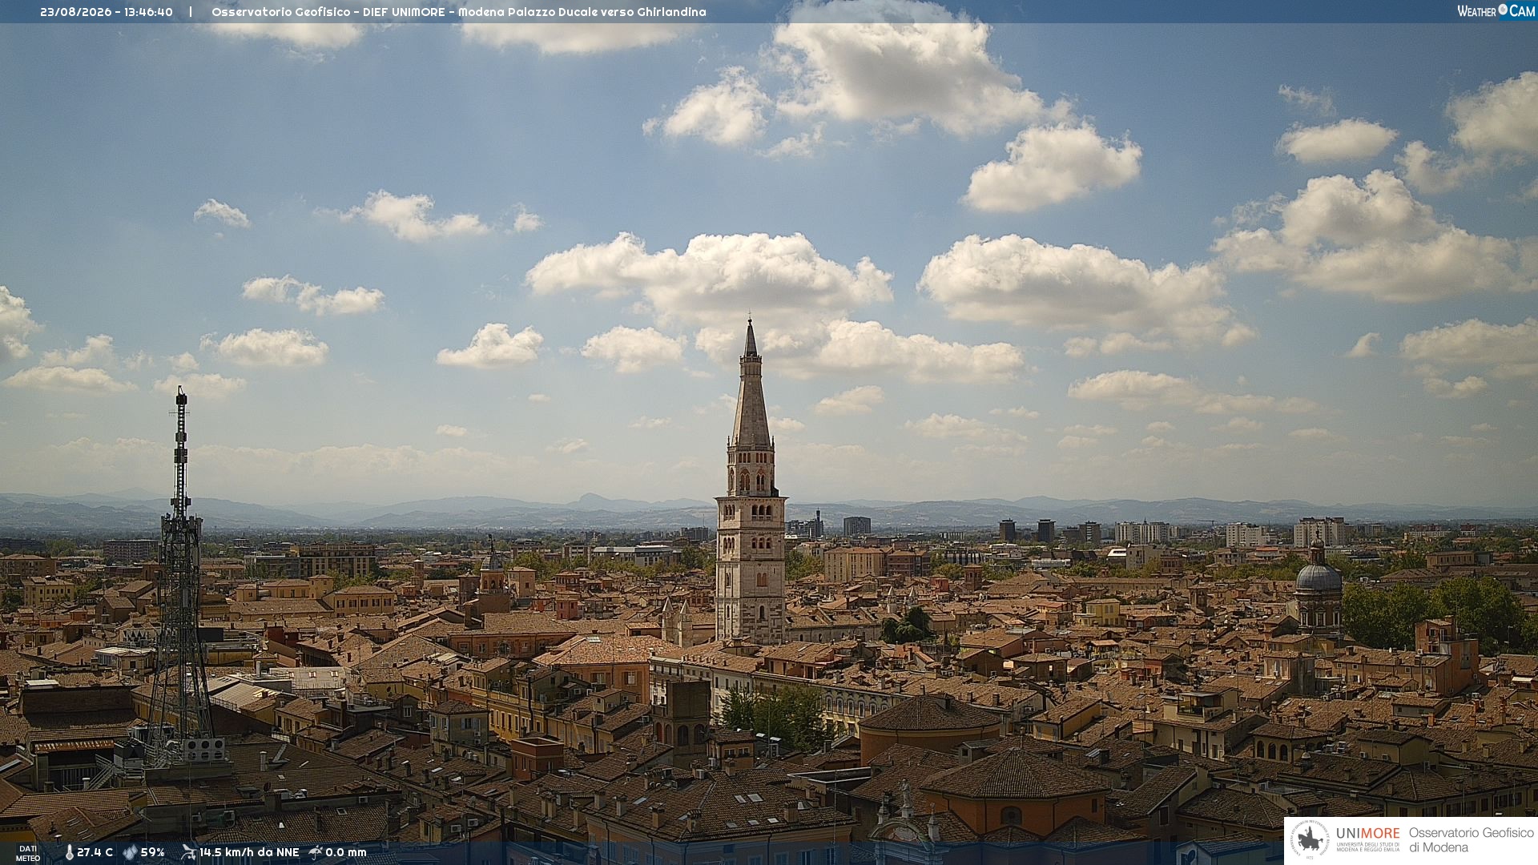Image resolution: width=1538 pixels, height=865 pixels.
Task: Select the 59% humidity value
Action: pyautogui.click(x=152, y=852)
